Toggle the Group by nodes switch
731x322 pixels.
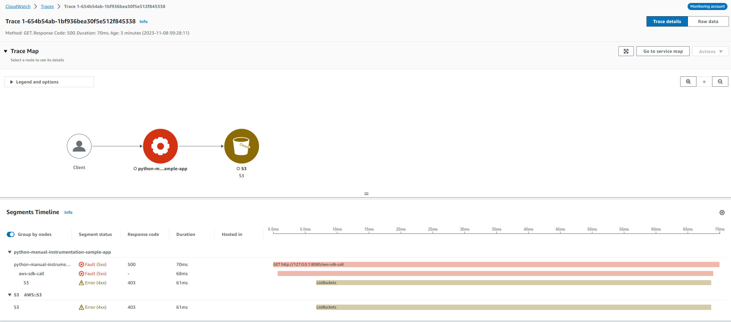11,234
